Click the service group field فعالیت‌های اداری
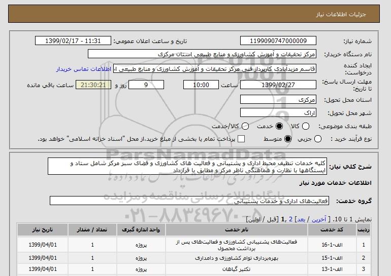This screenshot has height=276, width=391. tap(189, 201)
